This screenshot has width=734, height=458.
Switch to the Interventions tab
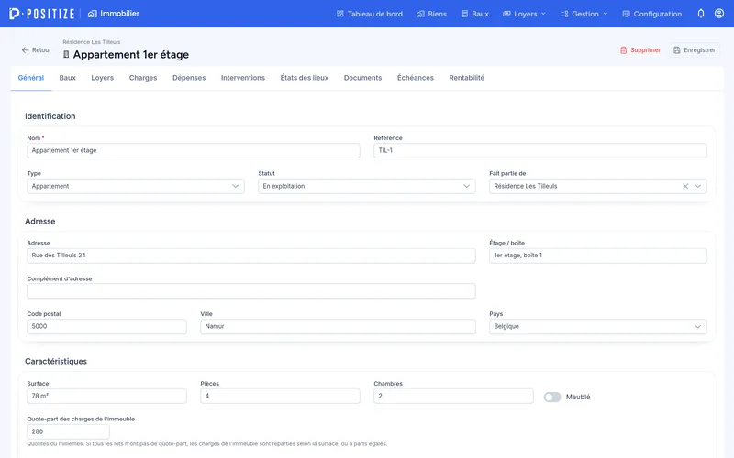click(x=243, y=78)
